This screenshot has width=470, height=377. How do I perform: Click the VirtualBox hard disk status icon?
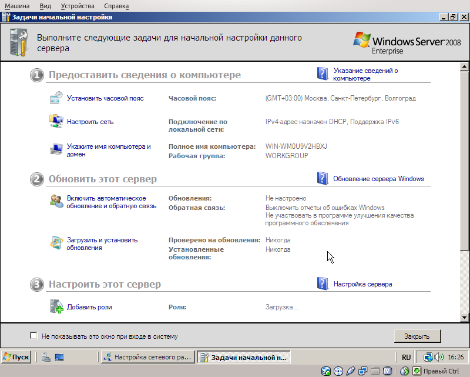coord(326,371)
